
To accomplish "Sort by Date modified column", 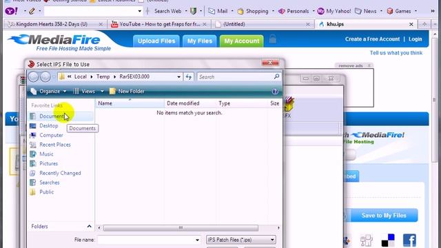I will click(190, 103).
